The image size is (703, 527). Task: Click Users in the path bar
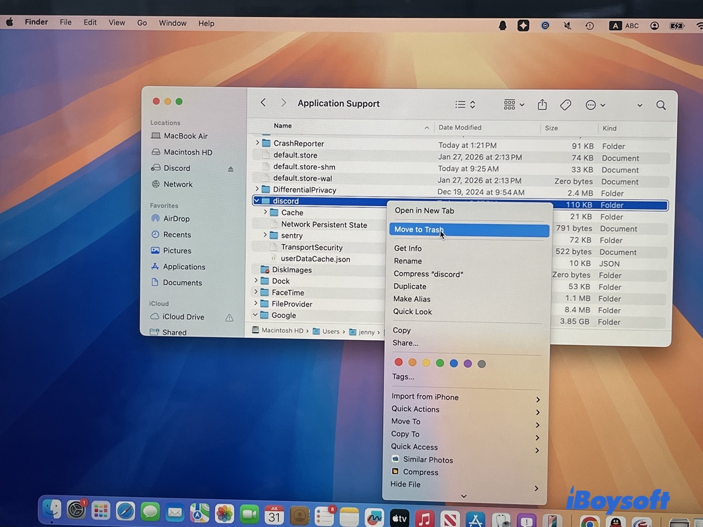pyautogui.click(x=330, y=331)
